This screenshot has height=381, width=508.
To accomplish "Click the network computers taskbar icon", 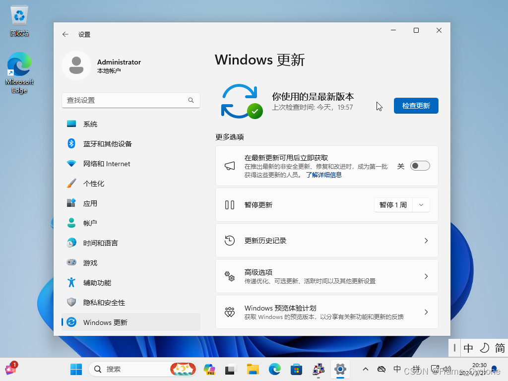I will (x=318, y=369).
